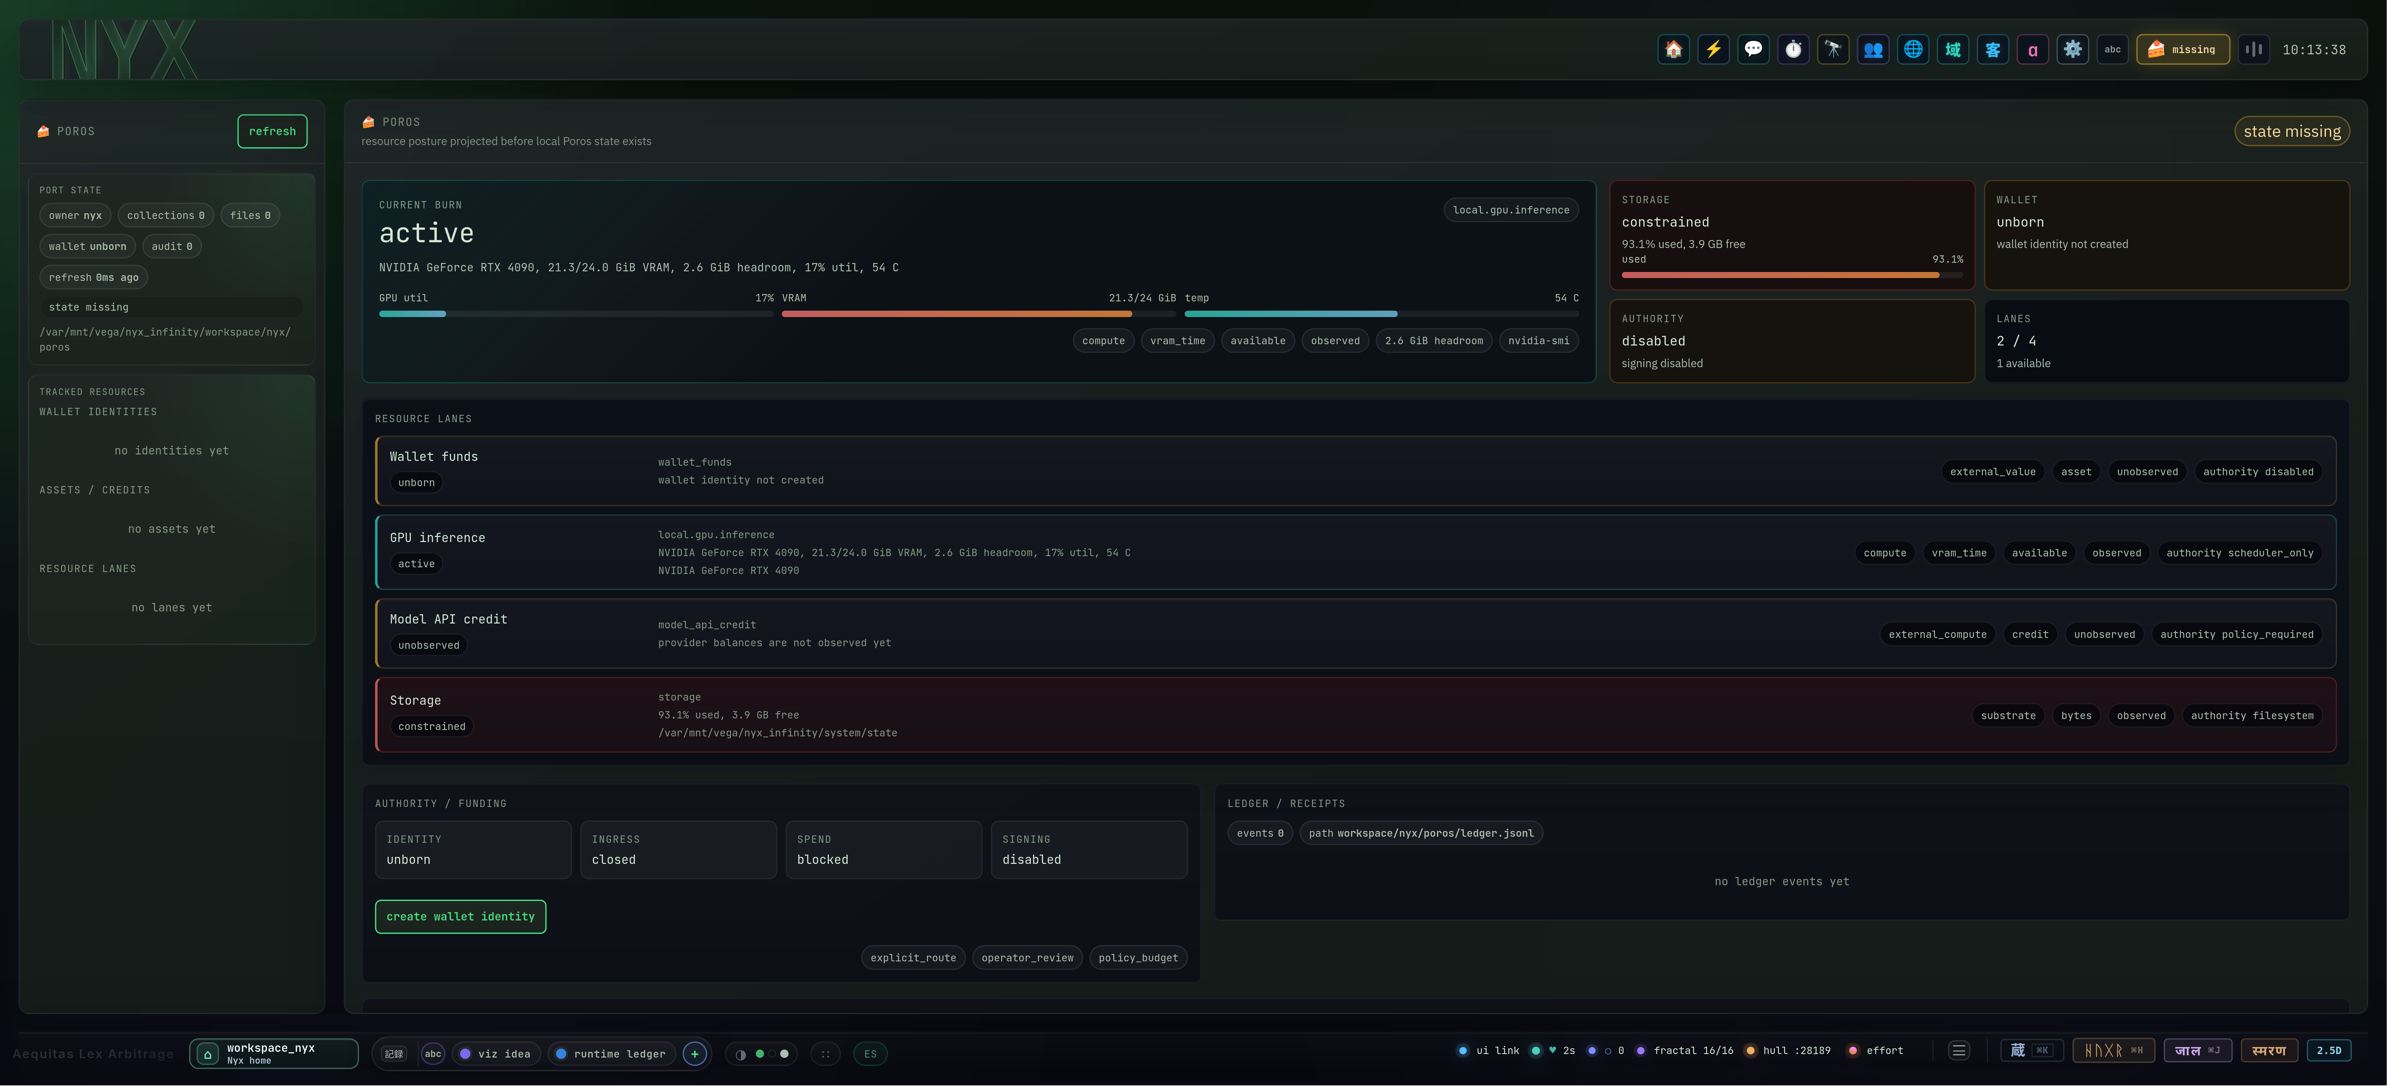Screen dimensions: 2387x1086
Task: Click the 'owner nyx' chip
Action: point(75,216)
